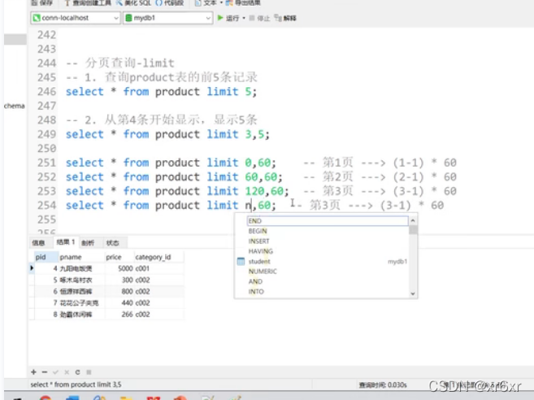Click the pid column header
The height and width of the screenshot is (400, 534).
pyautogui.click(x=46, y=257)
